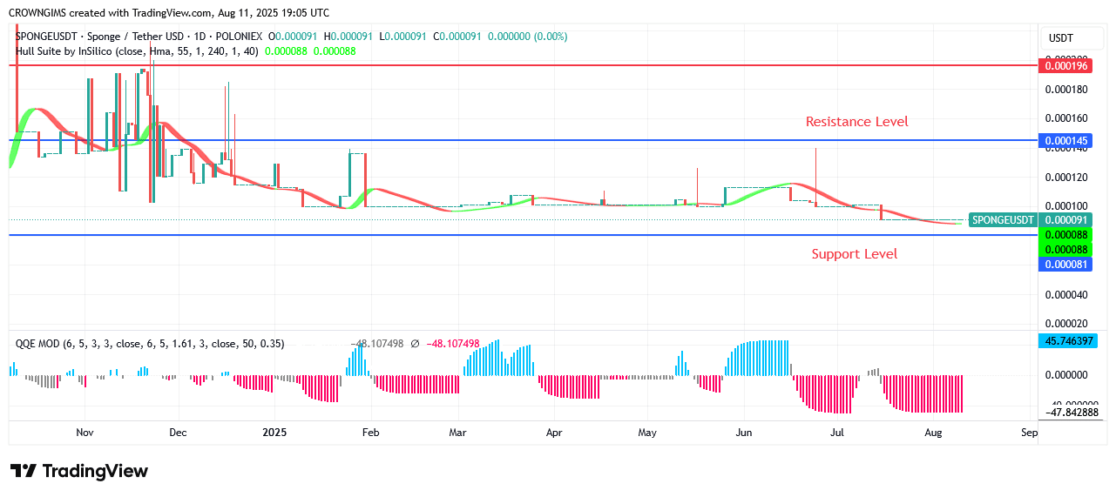Screen dimensions: 1116x497
Task: Click the 0.000000 (0.00%) change value in legend
Action: pyautogui.click(x=528, y=37)
